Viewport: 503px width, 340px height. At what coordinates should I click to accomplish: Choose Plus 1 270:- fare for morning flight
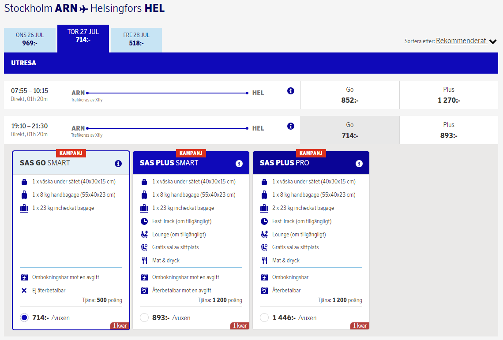(x=449, y=95)
